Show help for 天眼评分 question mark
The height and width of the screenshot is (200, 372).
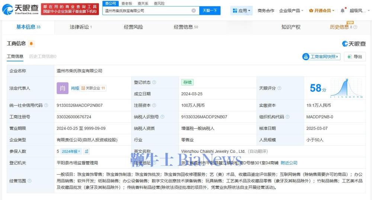(279, 88)
